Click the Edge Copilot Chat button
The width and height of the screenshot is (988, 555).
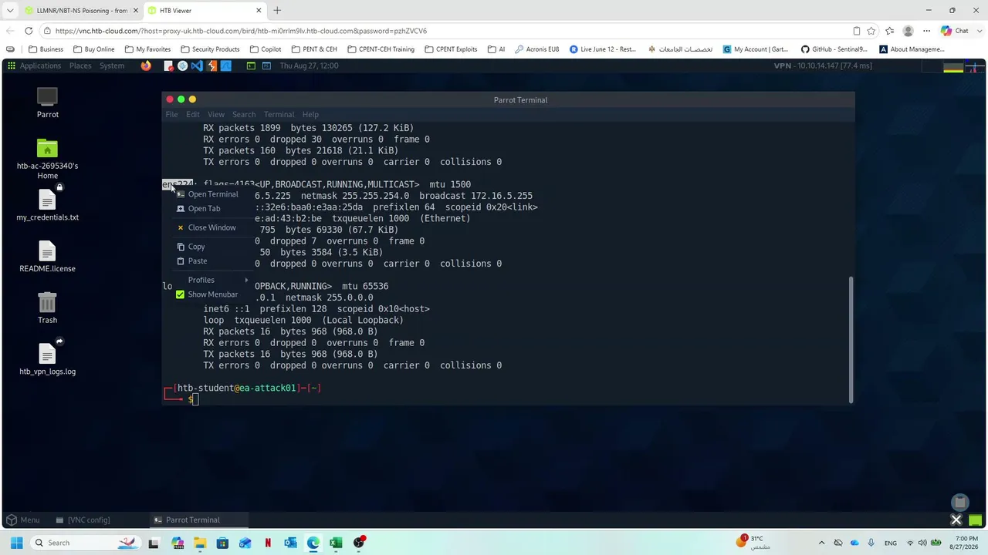coord(955,31)
